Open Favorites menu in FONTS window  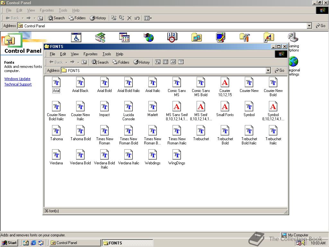(90, 54)
